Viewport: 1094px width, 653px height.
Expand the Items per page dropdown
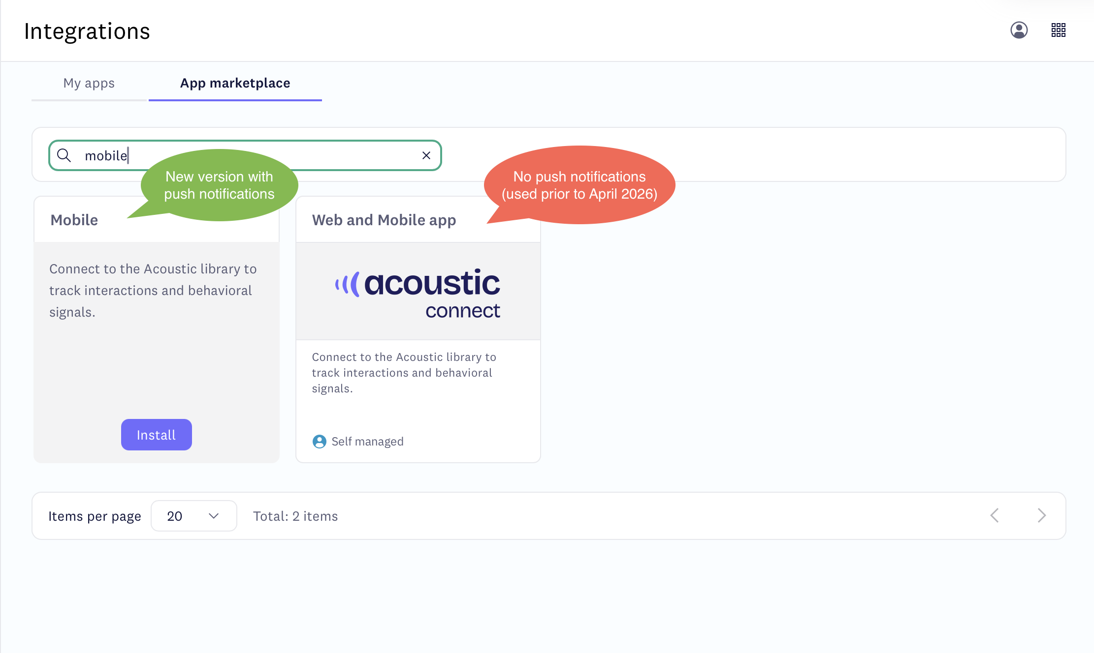(193, 516)
